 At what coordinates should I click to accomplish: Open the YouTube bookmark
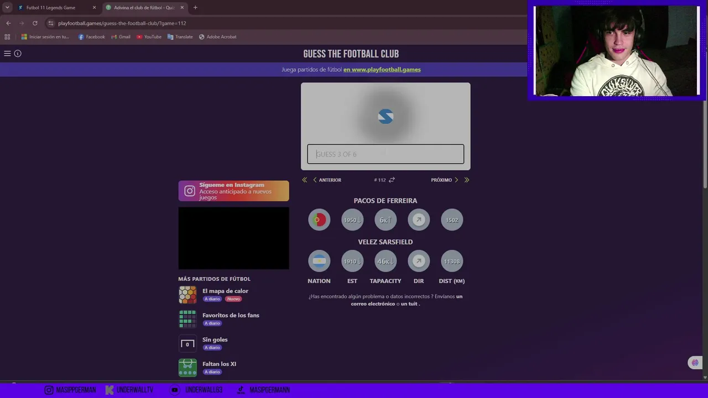pyautogui.click(x=149, y=37)
